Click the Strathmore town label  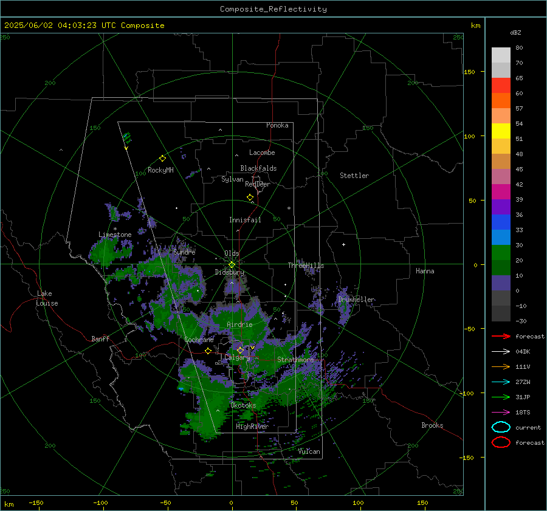(x=296, y=359)
